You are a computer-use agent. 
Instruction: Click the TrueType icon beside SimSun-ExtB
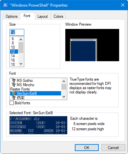[x=13, y=93]
